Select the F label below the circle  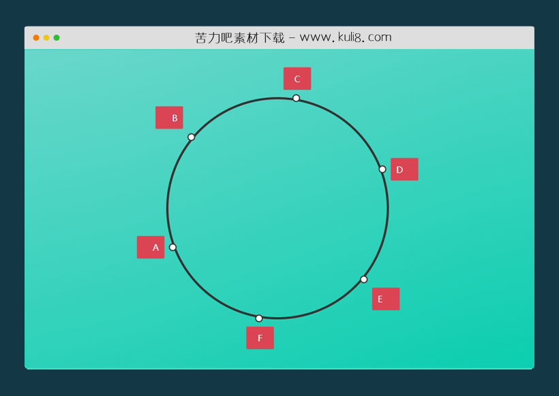point(260,337)
